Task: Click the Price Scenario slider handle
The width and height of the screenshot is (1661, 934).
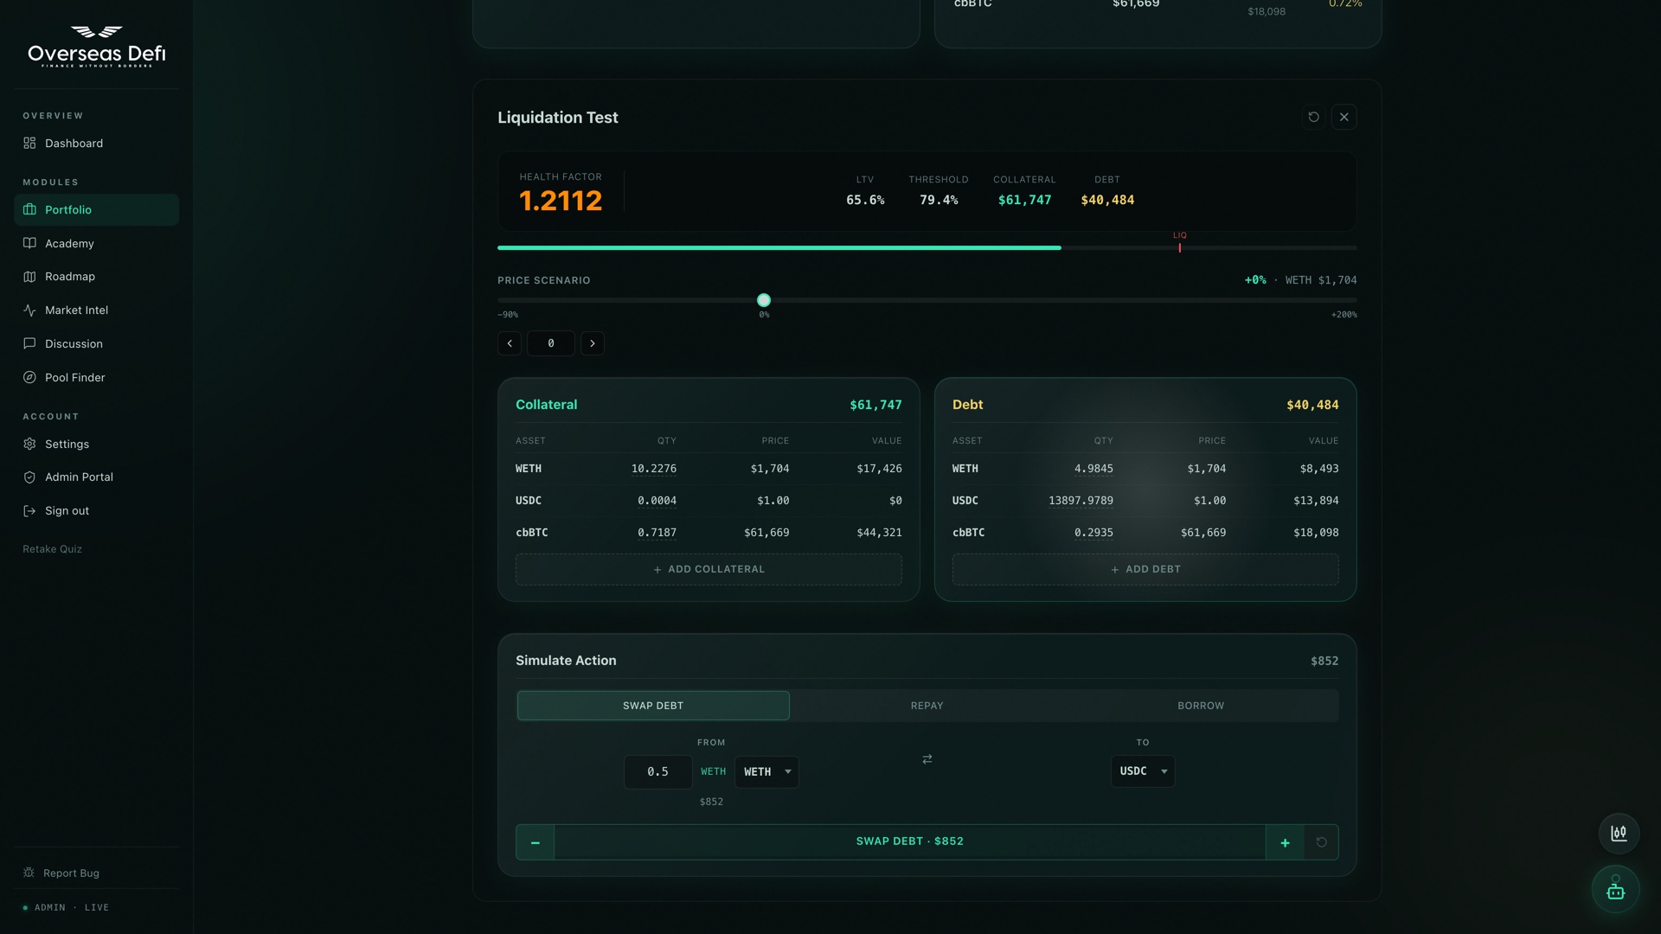Action: point(764,300)
